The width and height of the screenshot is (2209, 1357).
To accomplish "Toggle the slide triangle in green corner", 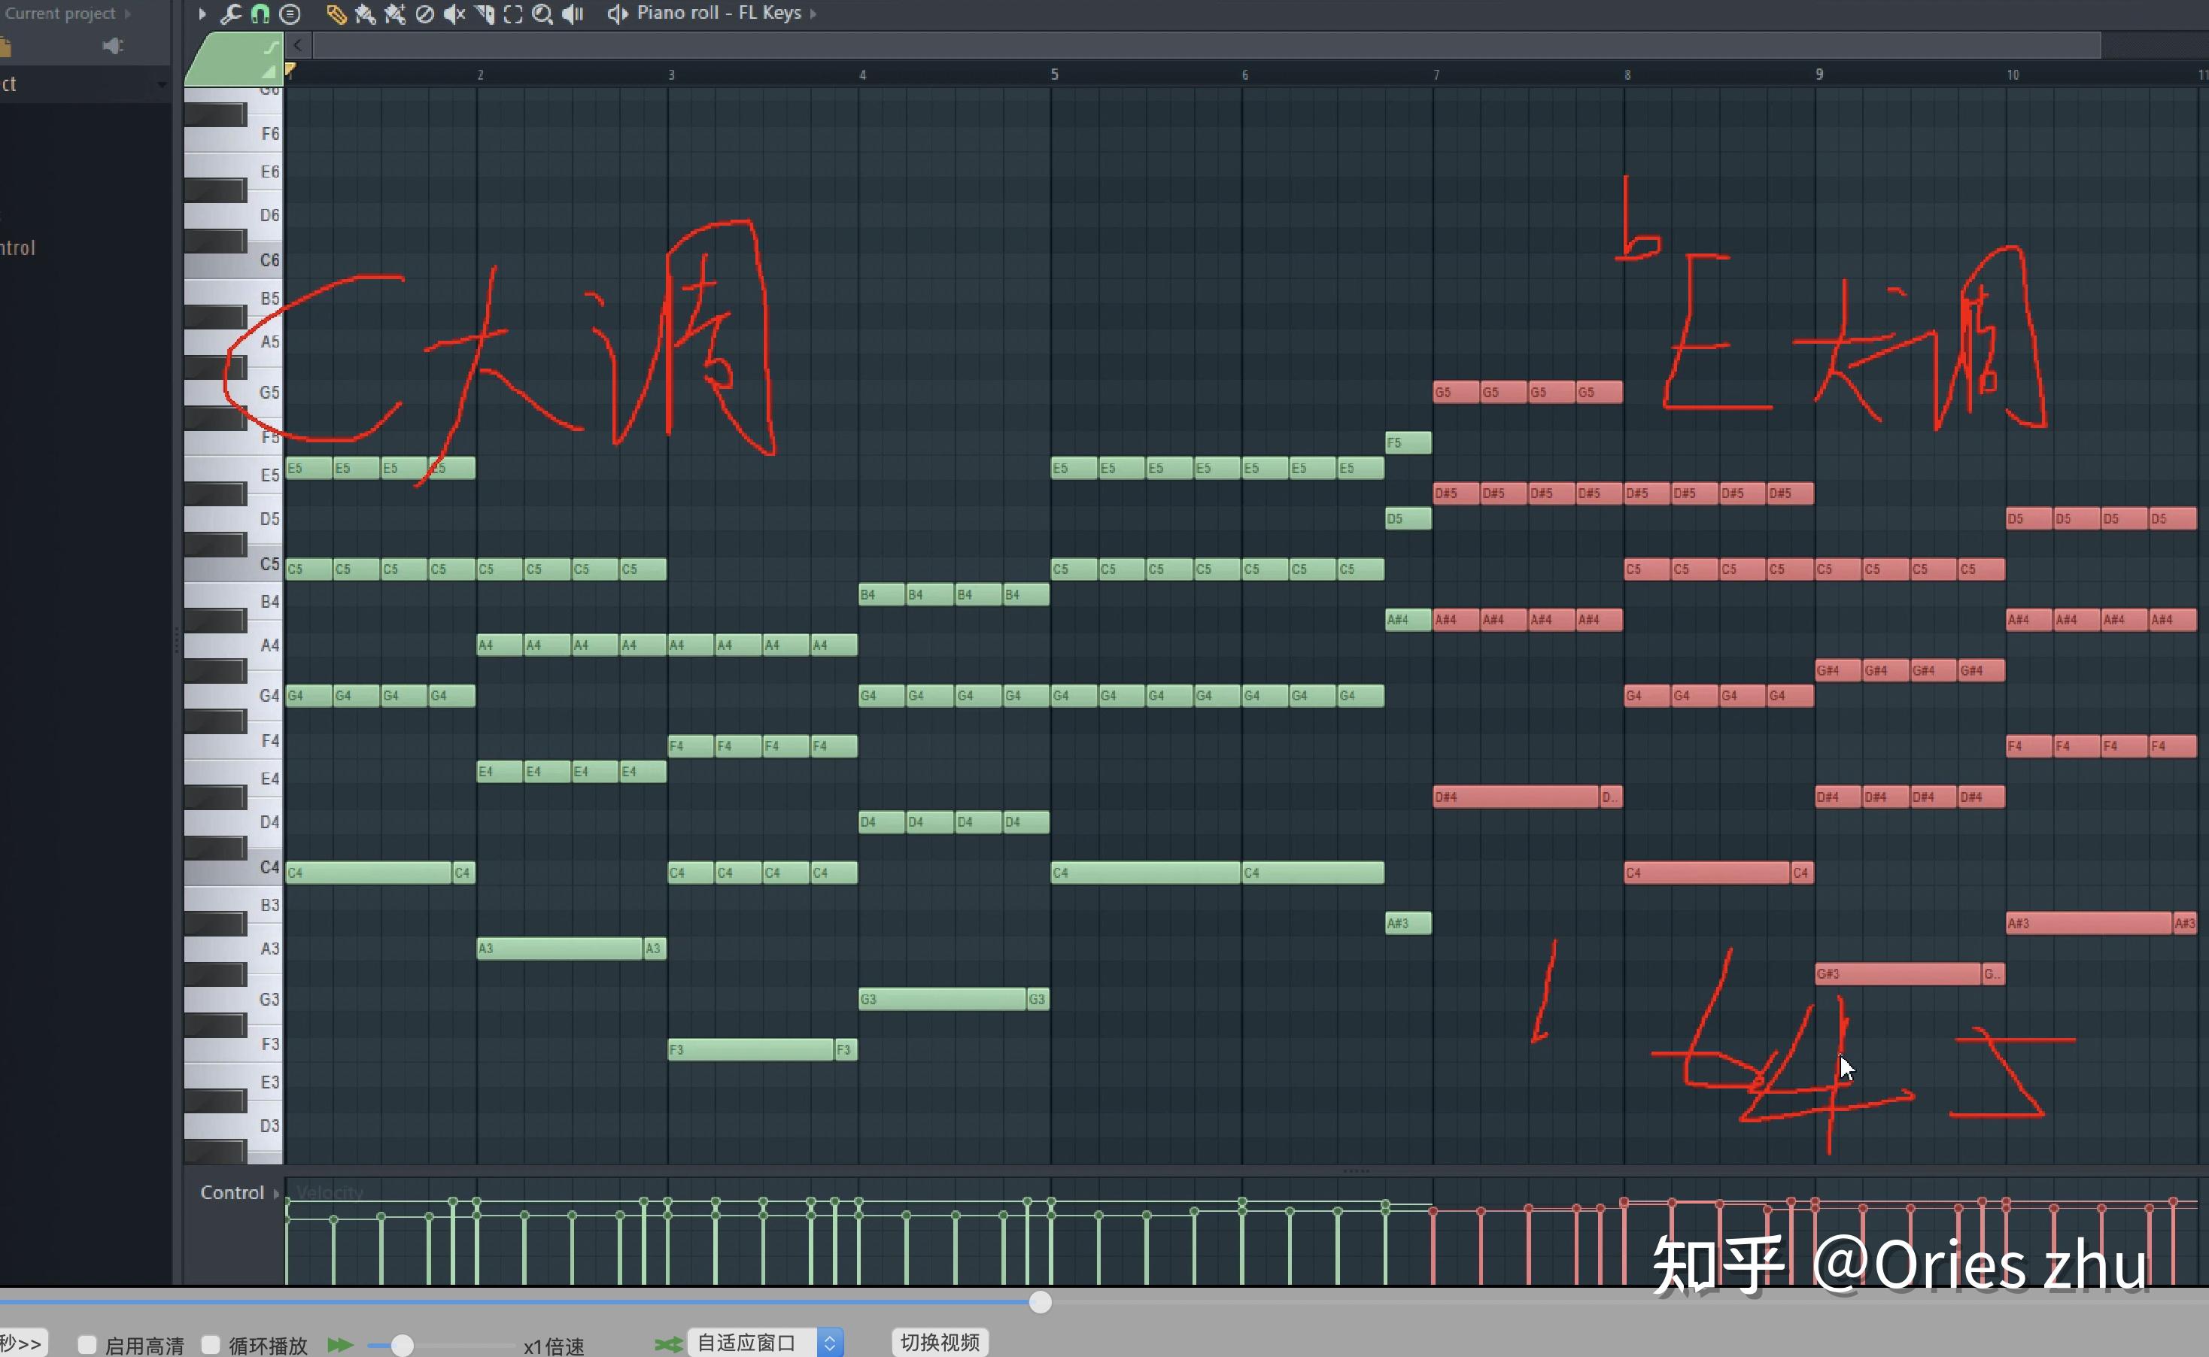I will pos(269,71).
